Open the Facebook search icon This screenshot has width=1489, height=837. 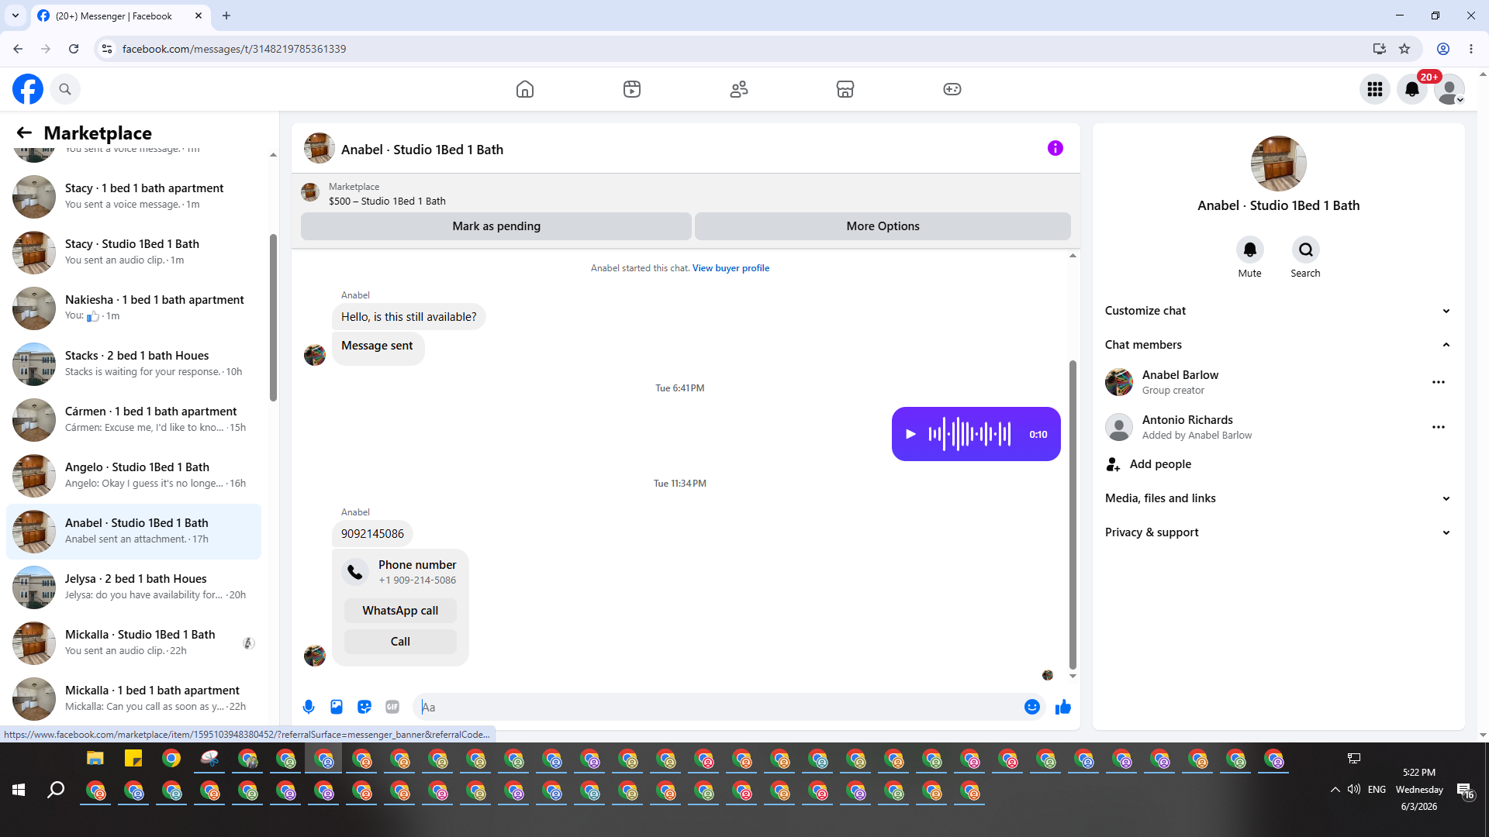[x=65, y=89]
